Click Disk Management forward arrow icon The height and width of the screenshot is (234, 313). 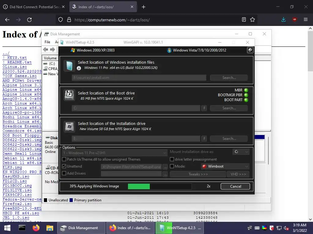(53, 50)
